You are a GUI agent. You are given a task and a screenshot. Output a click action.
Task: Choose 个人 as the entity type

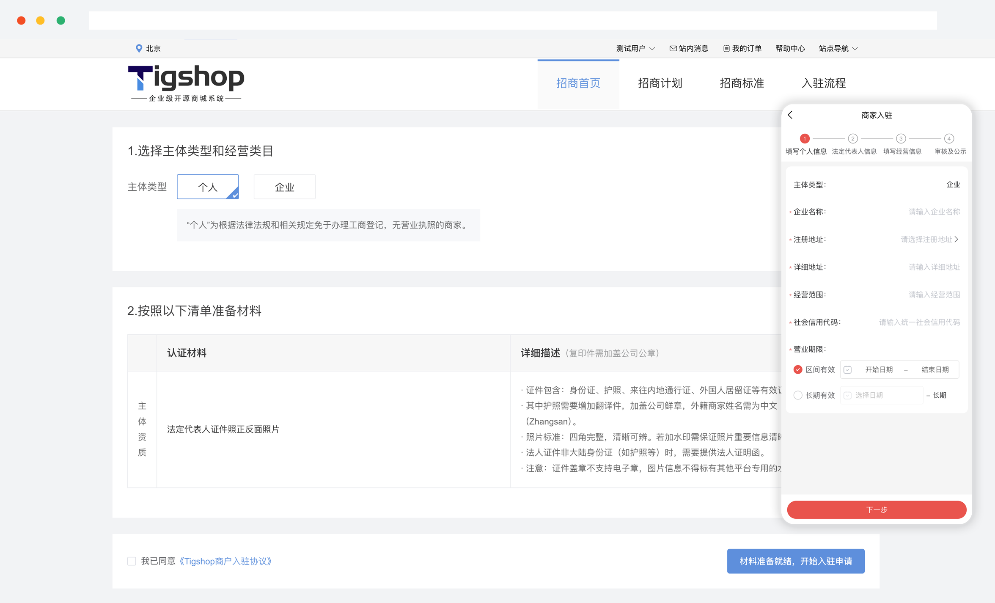pyautogui.click(x=208, y=187)
